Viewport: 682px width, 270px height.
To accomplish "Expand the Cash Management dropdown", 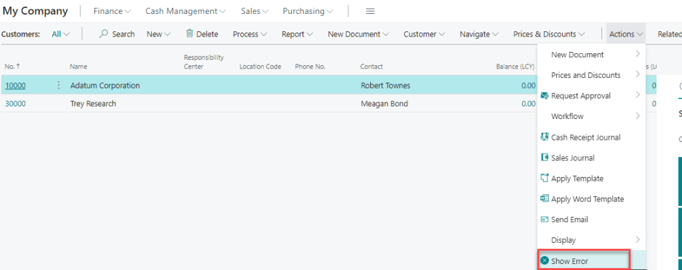I will 185,11.
